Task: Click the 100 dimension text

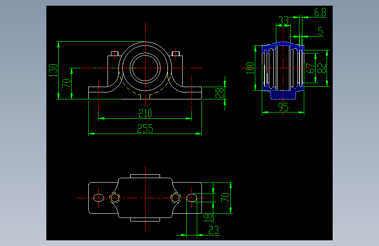Action: [250, 68]
